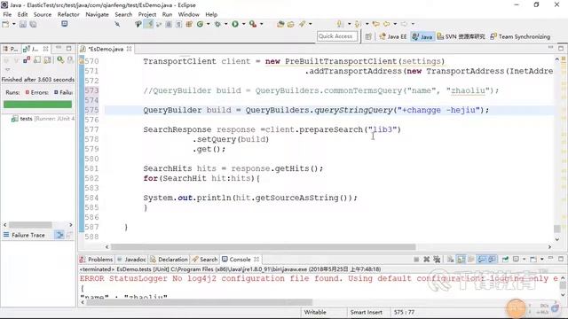The image size is (568, 319).
Task: Click the New file toolbar icon
Action: click(5, 24)
